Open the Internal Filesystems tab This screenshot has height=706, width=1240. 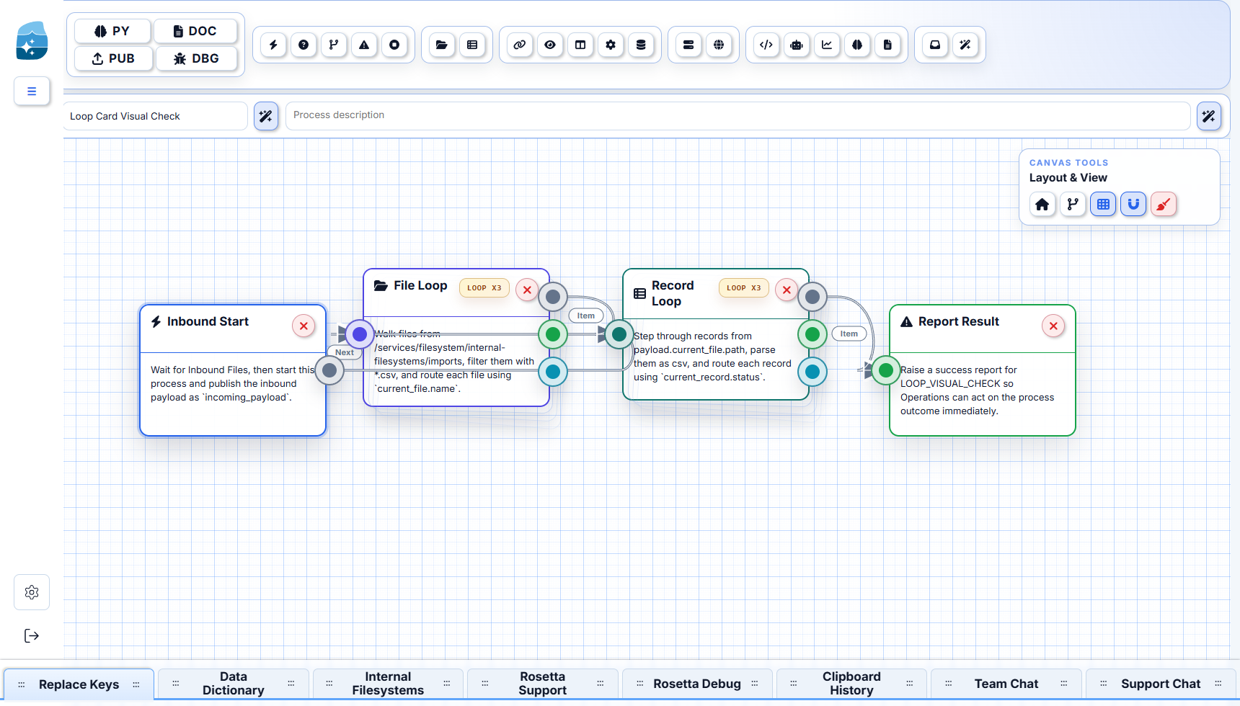coord(388,684)
